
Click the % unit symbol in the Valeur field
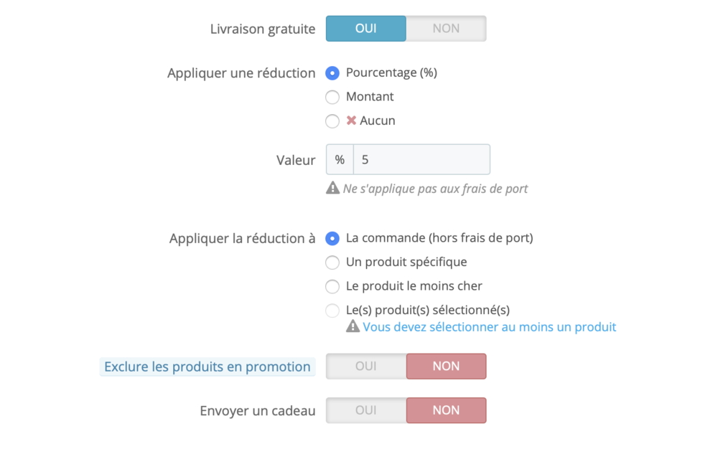(340, 159)
